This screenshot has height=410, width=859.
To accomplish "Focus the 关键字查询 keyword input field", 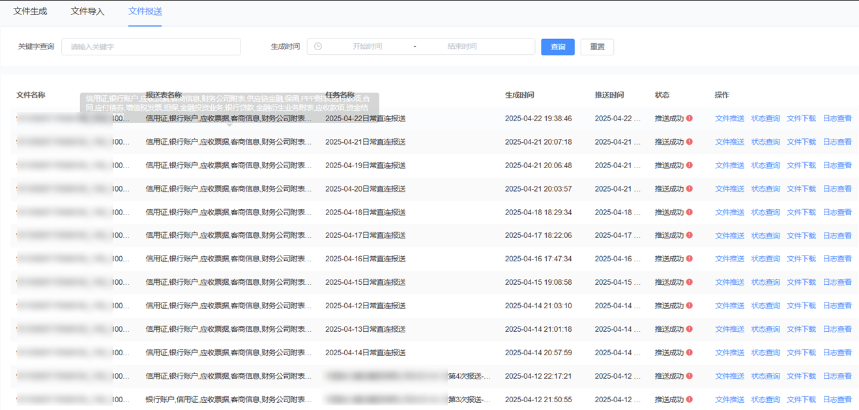I will coord(151,47).
